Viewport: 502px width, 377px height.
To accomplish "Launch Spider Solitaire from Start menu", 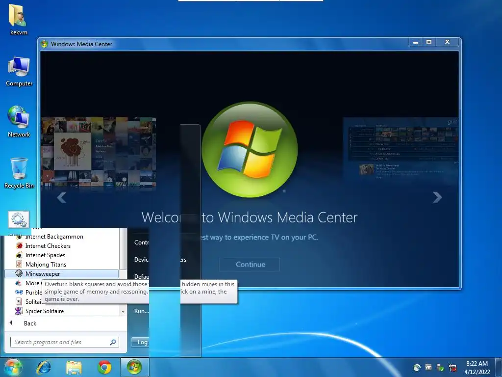I will point(61,311).
